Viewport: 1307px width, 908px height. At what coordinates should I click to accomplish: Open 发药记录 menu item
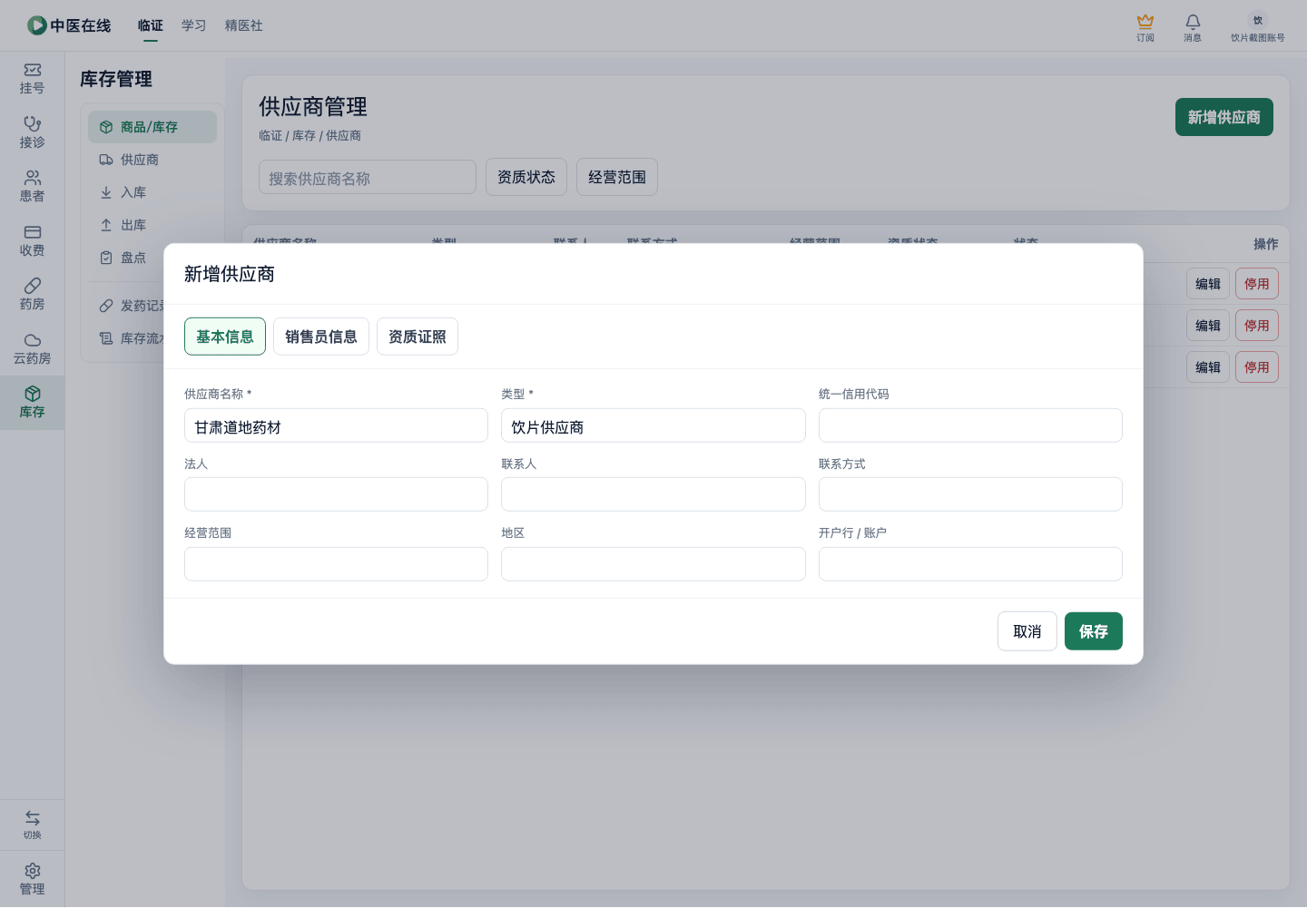(127, 306)
